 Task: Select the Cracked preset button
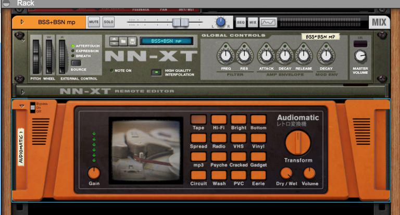coord(239,157)
